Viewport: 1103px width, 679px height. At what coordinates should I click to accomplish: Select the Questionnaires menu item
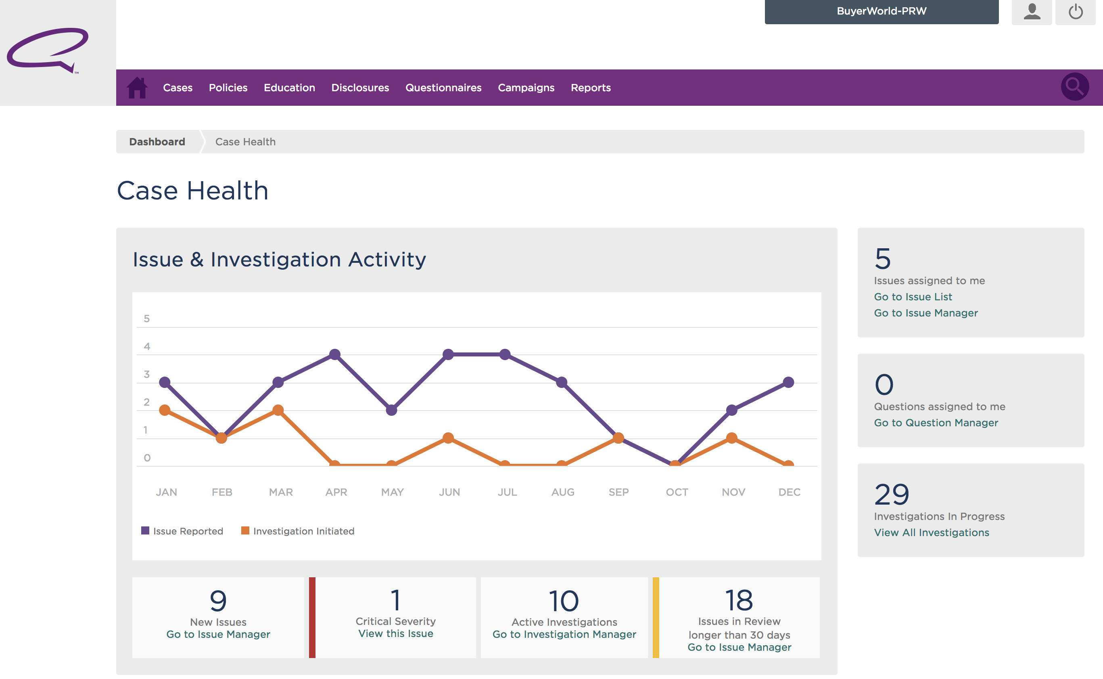coord(443,88)
